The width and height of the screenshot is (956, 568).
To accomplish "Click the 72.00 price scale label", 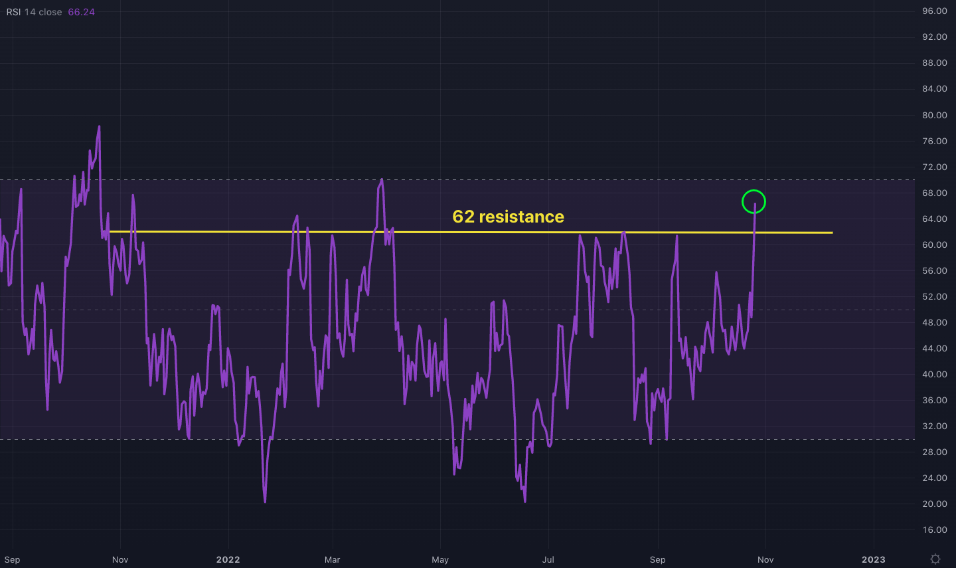I will 934,167.
